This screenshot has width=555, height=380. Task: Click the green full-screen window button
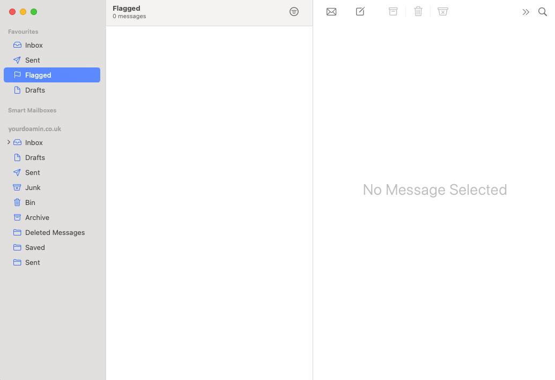[x=34, y=12]
